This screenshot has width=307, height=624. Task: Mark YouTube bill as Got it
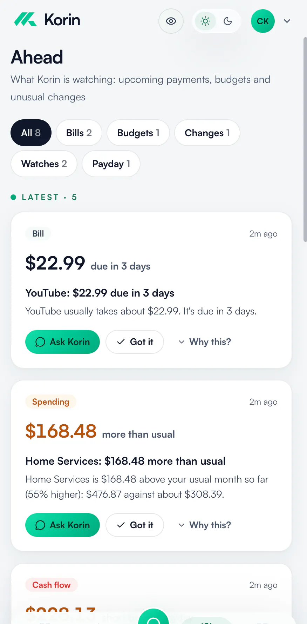(135, 342)
